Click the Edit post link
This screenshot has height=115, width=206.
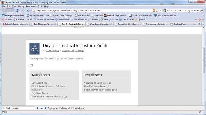click(32, 65)
